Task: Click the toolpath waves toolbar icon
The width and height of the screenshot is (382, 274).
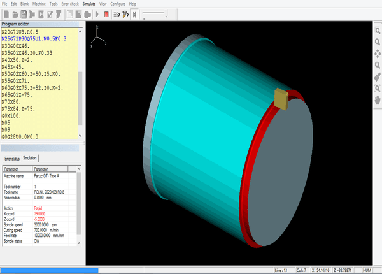Action: (x=117, y=15)
